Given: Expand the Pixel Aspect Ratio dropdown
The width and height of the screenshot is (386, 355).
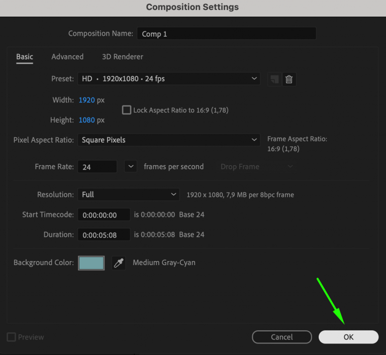Looking at the screenshot, I should pyautogui.click(x=168, y=140).
